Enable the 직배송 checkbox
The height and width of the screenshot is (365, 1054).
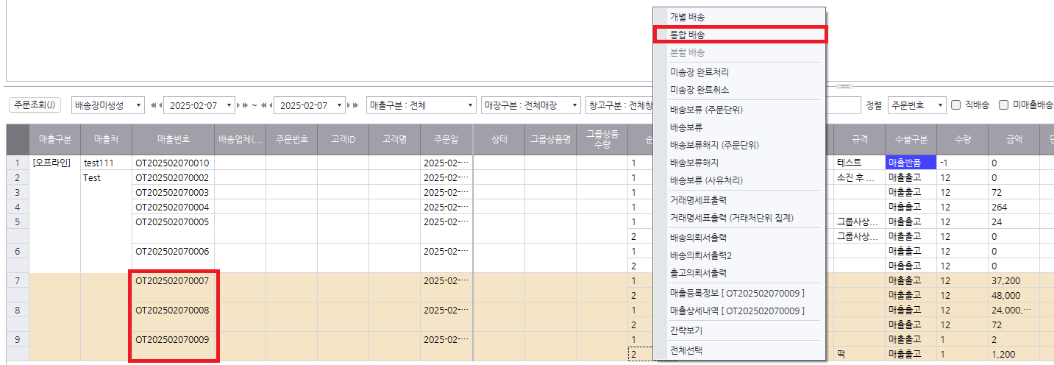[956, 105]
